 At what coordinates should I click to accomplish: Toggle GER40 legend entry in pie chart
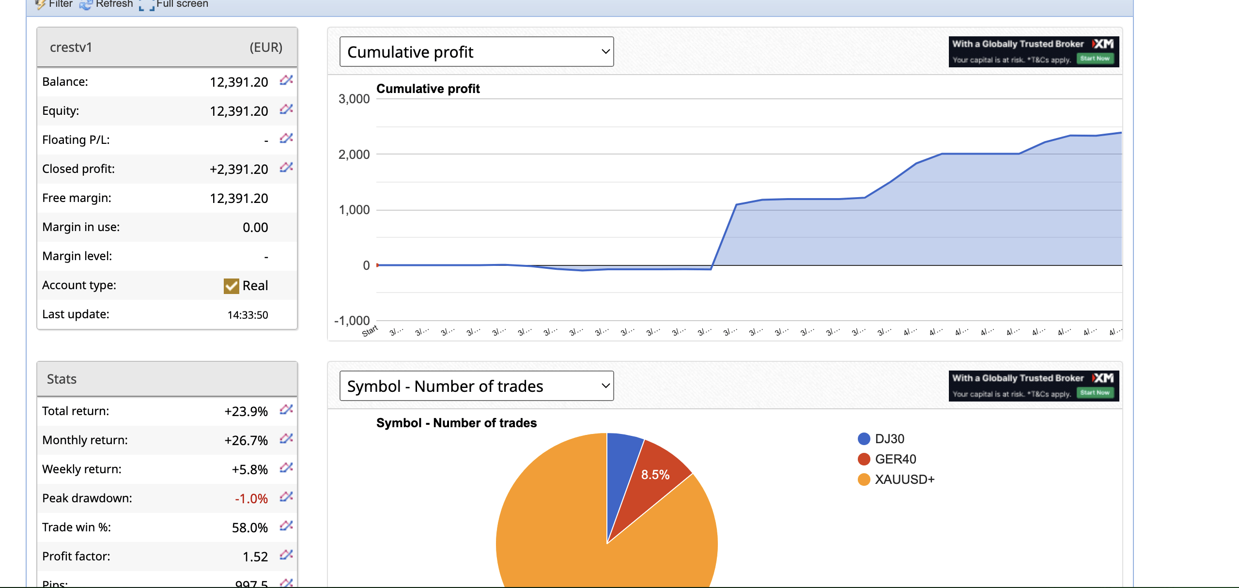pos(895,459)
